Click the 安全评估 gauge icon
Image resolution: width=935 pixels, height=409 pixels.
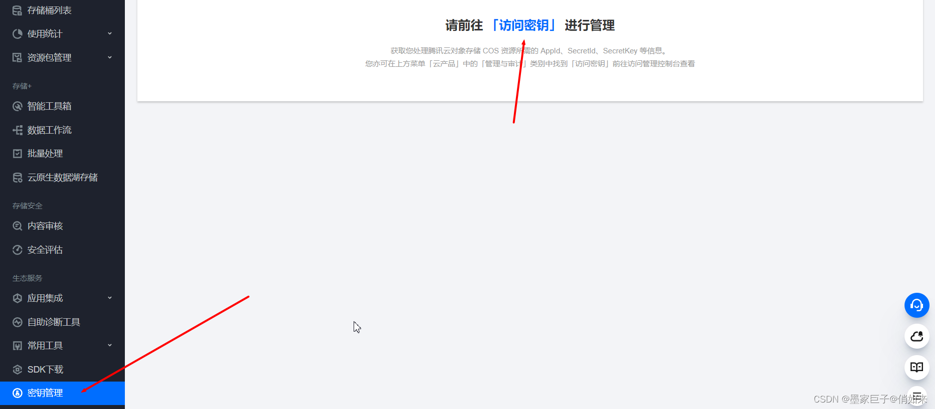coord(17,250)
